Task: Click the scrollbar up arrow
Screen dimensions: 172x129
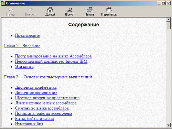Action: pyautogui.click(x=168, y=20)
